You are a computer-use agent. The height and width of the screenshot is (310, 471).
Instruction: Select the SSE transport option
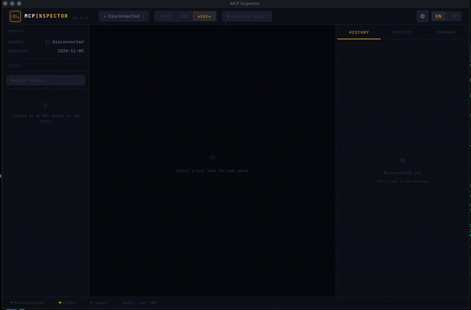click(x=184, y=16)
